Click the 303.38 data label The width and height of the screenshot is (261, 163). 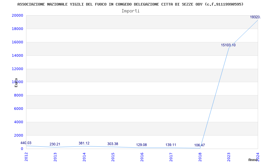click(x=113, y=144)
